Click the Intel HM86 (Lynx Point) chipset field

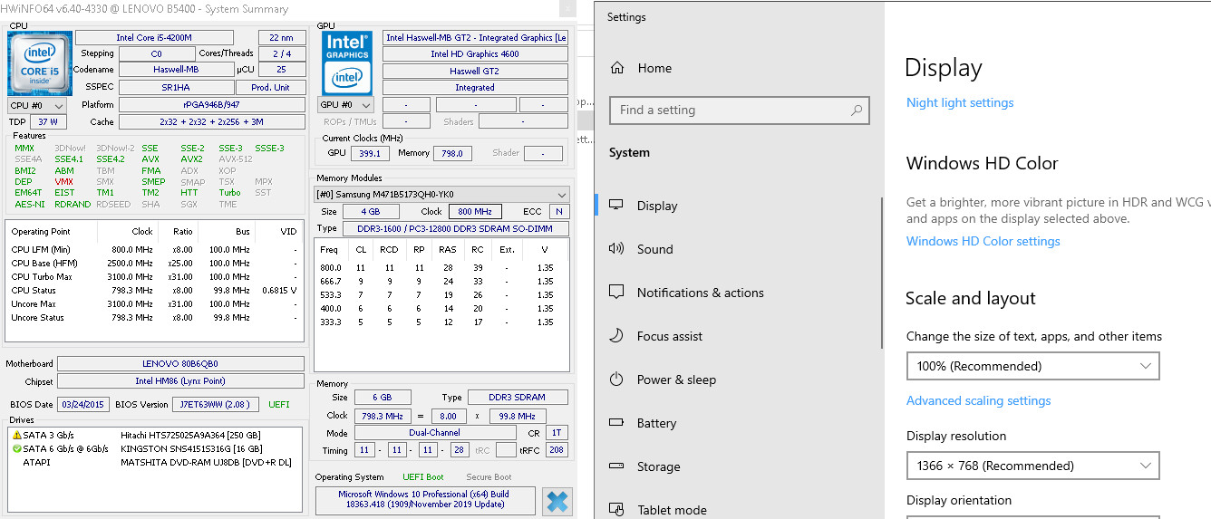pyautogui.click(x=180, y=381)
